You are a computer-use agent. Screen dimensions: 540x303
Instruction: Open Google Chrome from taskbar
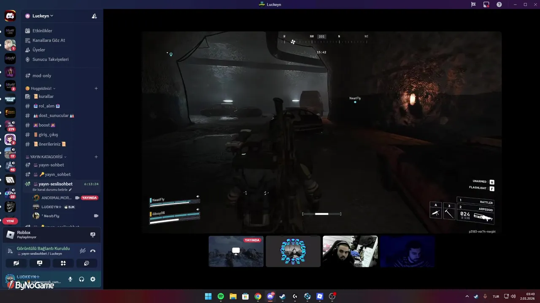tap(258, 296)
